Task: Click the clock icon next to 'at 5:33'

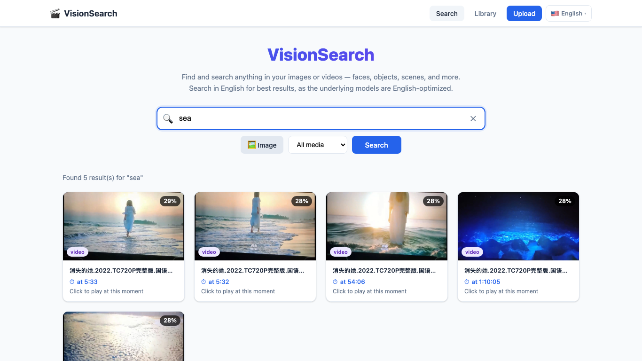Action: [x=73, y=282]
